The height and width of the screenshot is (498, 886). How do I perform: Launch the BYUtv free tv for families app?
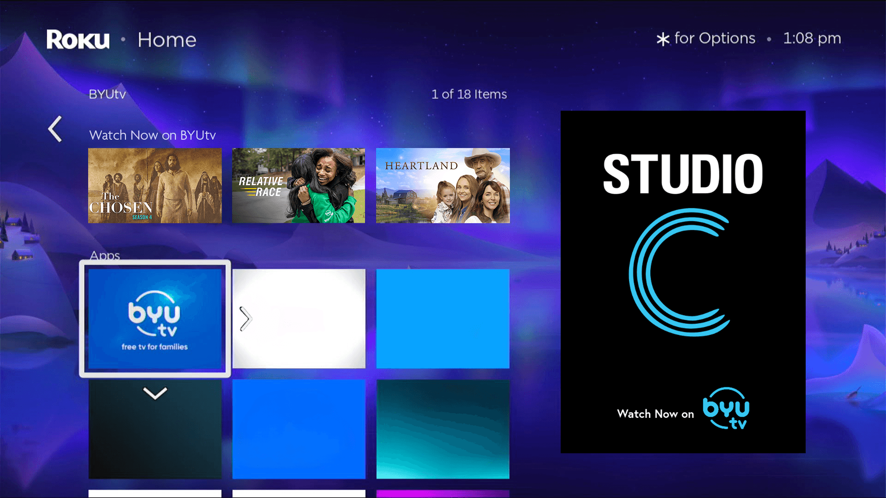[155, 319]
